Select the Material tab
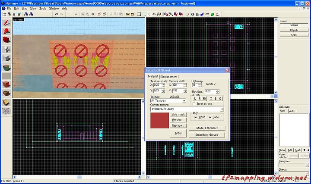Viewport: 311px width, 184px height. pos(153,76)
